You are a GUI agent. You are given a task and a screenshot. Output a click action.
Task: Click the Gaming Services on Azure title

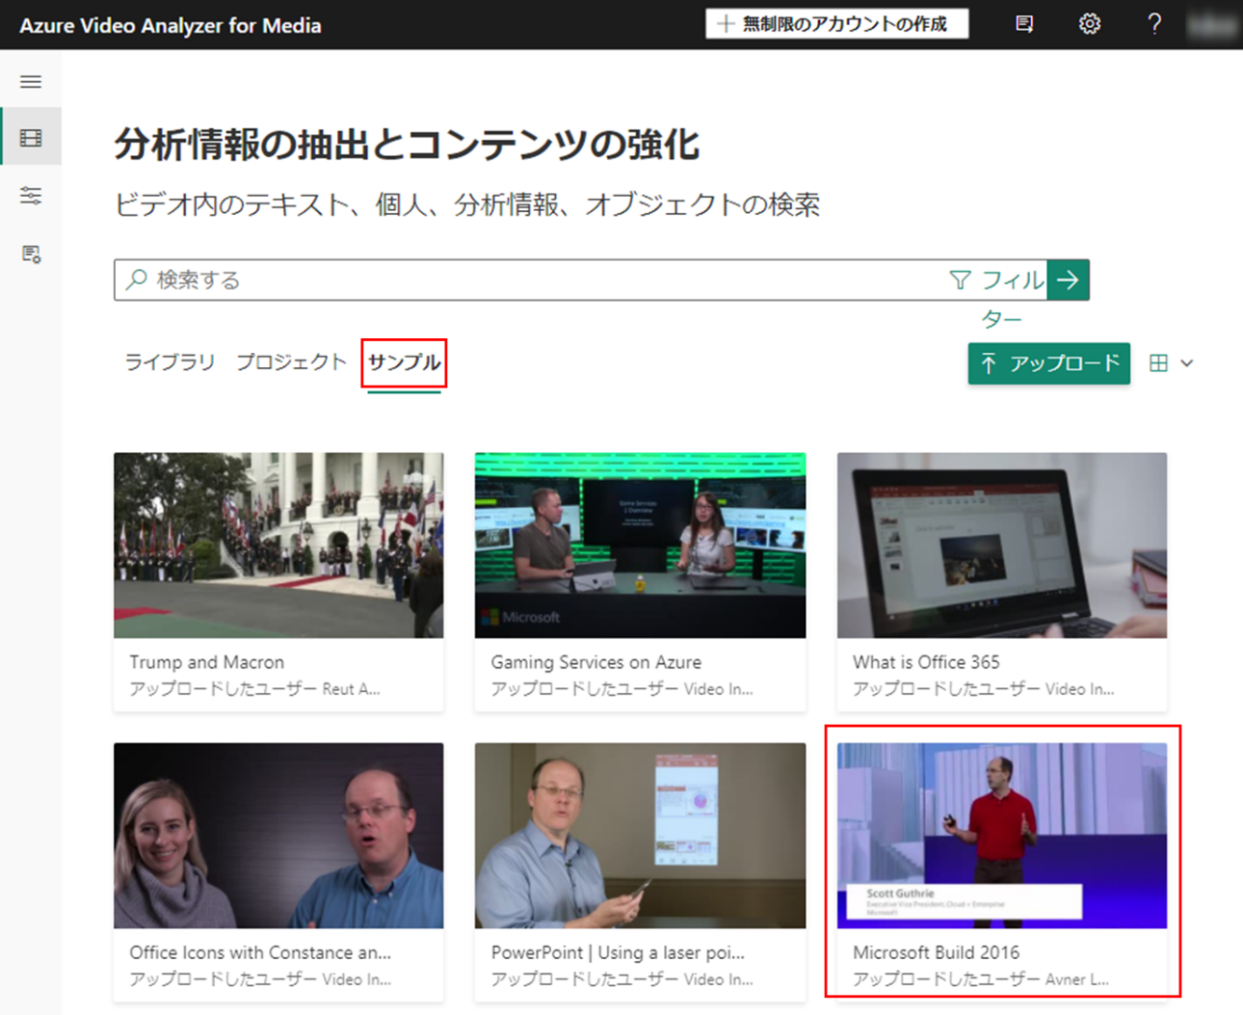(596, 662)
